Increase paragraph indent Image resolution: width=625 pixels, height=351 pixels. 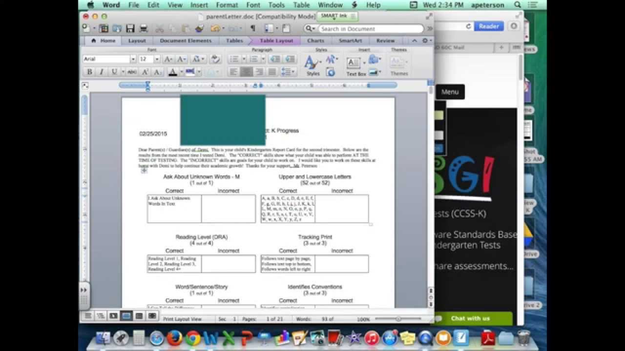[x=290, y=59]
